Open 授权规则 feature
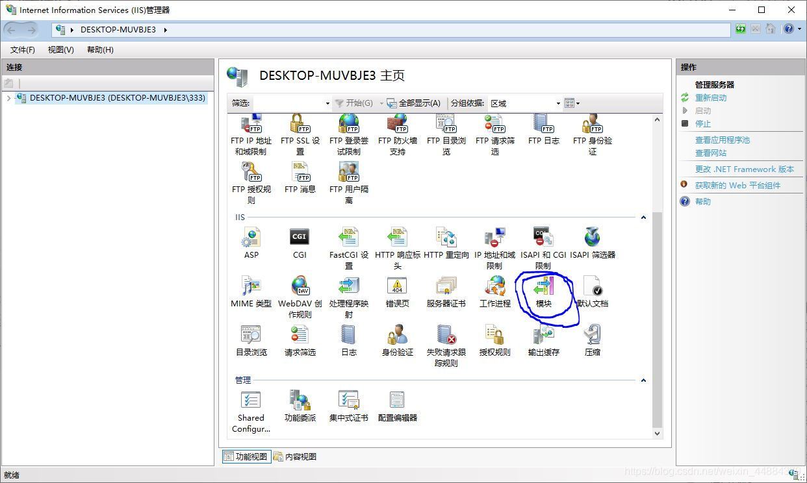Viewport: 807px width, 483px height. [494, 340]
